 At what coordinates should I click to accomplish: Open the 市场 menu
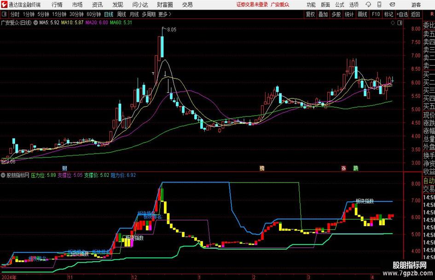[77, 5]
